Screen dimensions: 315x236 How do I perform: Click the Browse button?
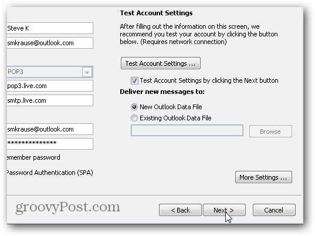point(270,132)
